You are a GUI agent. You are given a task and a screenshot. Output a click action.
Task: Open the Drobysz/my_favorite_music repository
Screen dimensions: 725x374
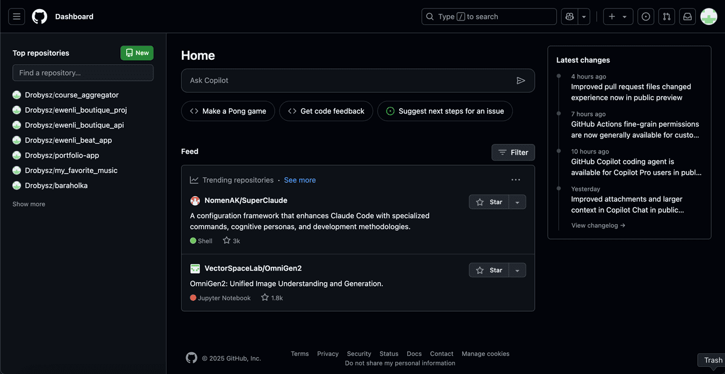click(x=71, y=170)
